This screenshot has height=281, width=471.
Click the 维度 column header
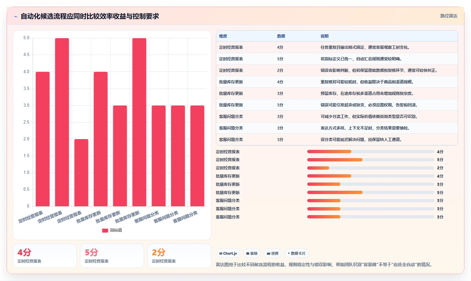click(223, 36)
